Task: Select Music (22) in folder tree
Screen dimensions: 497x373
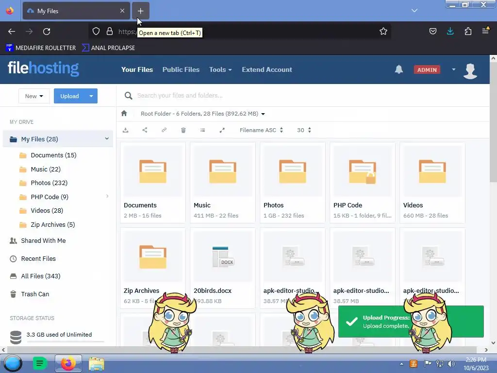Action: coord(46,170)
